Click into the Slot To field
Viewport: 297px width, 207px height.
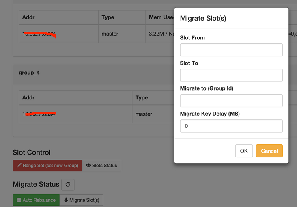[231, 75]
